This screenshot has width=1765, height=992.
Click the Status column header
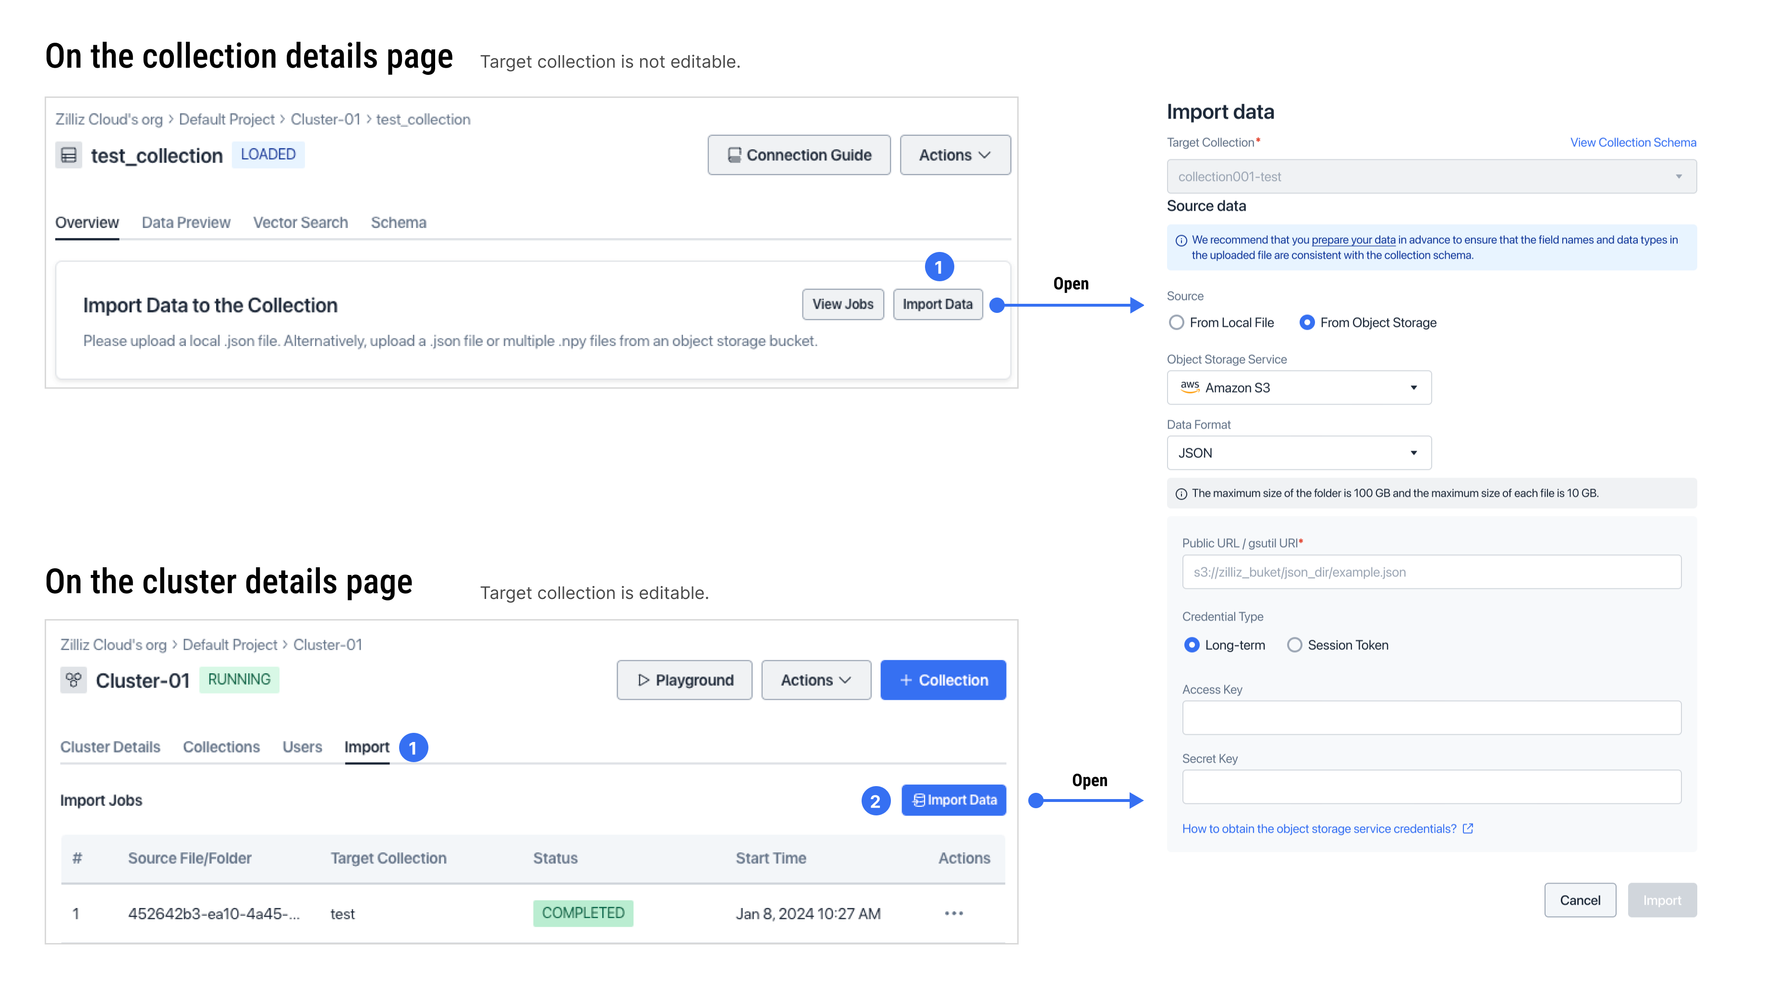click(555, 858)
